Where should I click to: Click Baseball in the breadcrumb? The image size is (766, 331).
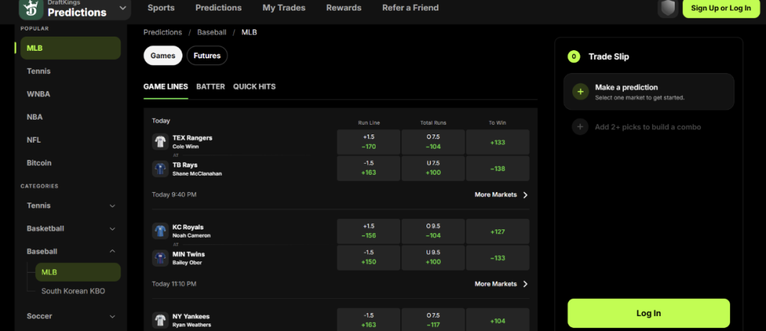[212, 32]
